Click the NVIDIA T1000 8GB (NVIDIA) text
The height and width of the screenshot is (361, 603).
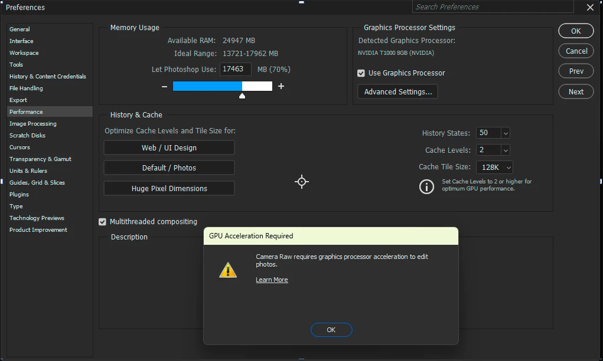point(396,53)
